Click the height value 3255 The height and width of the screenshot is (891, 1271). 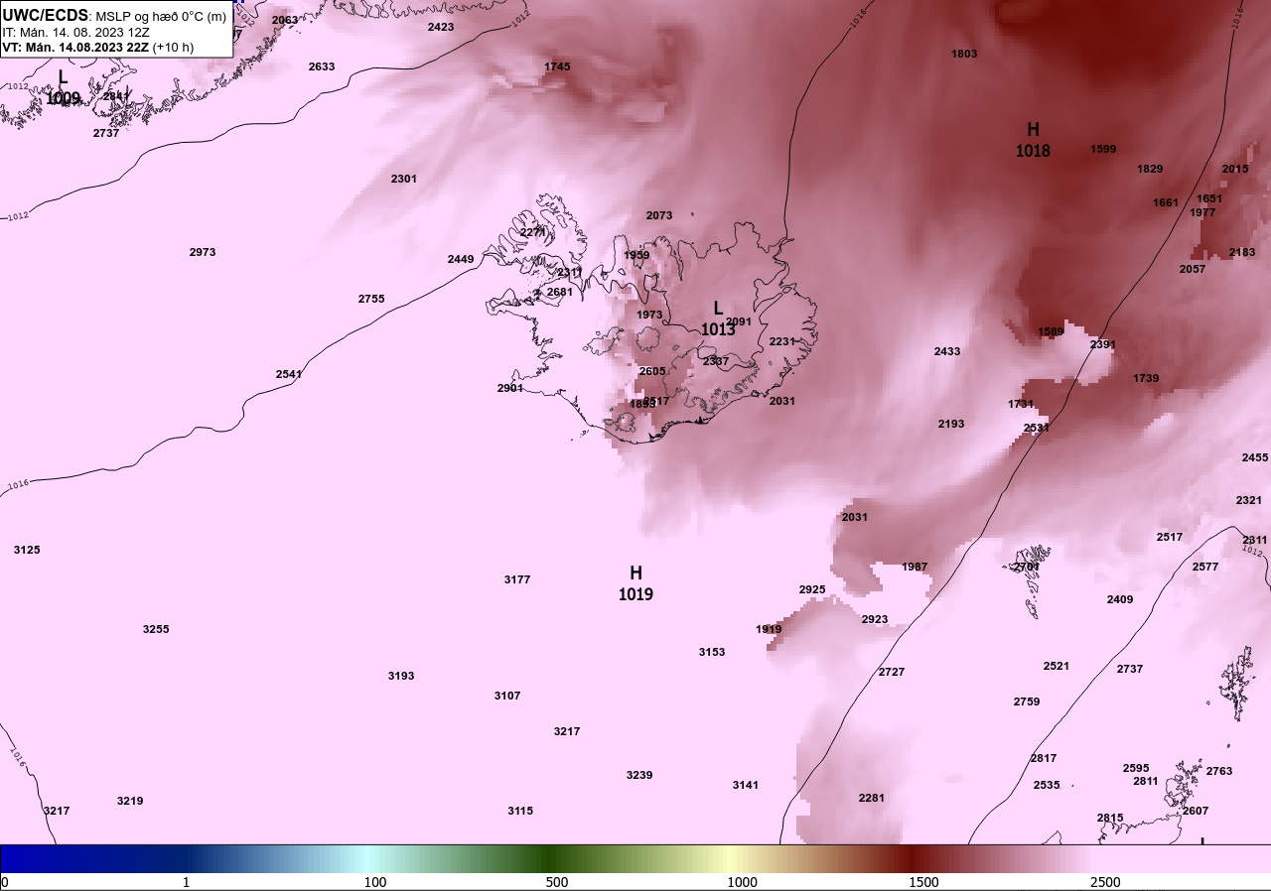click(x=156, y=629)
